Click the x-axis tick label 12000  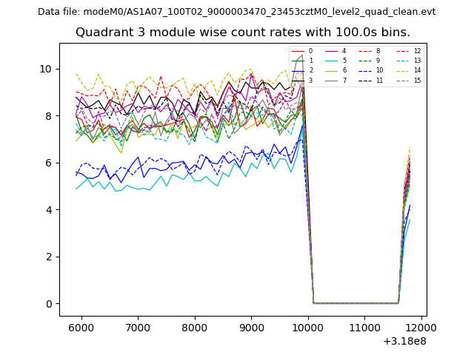(x=421, y=328)
